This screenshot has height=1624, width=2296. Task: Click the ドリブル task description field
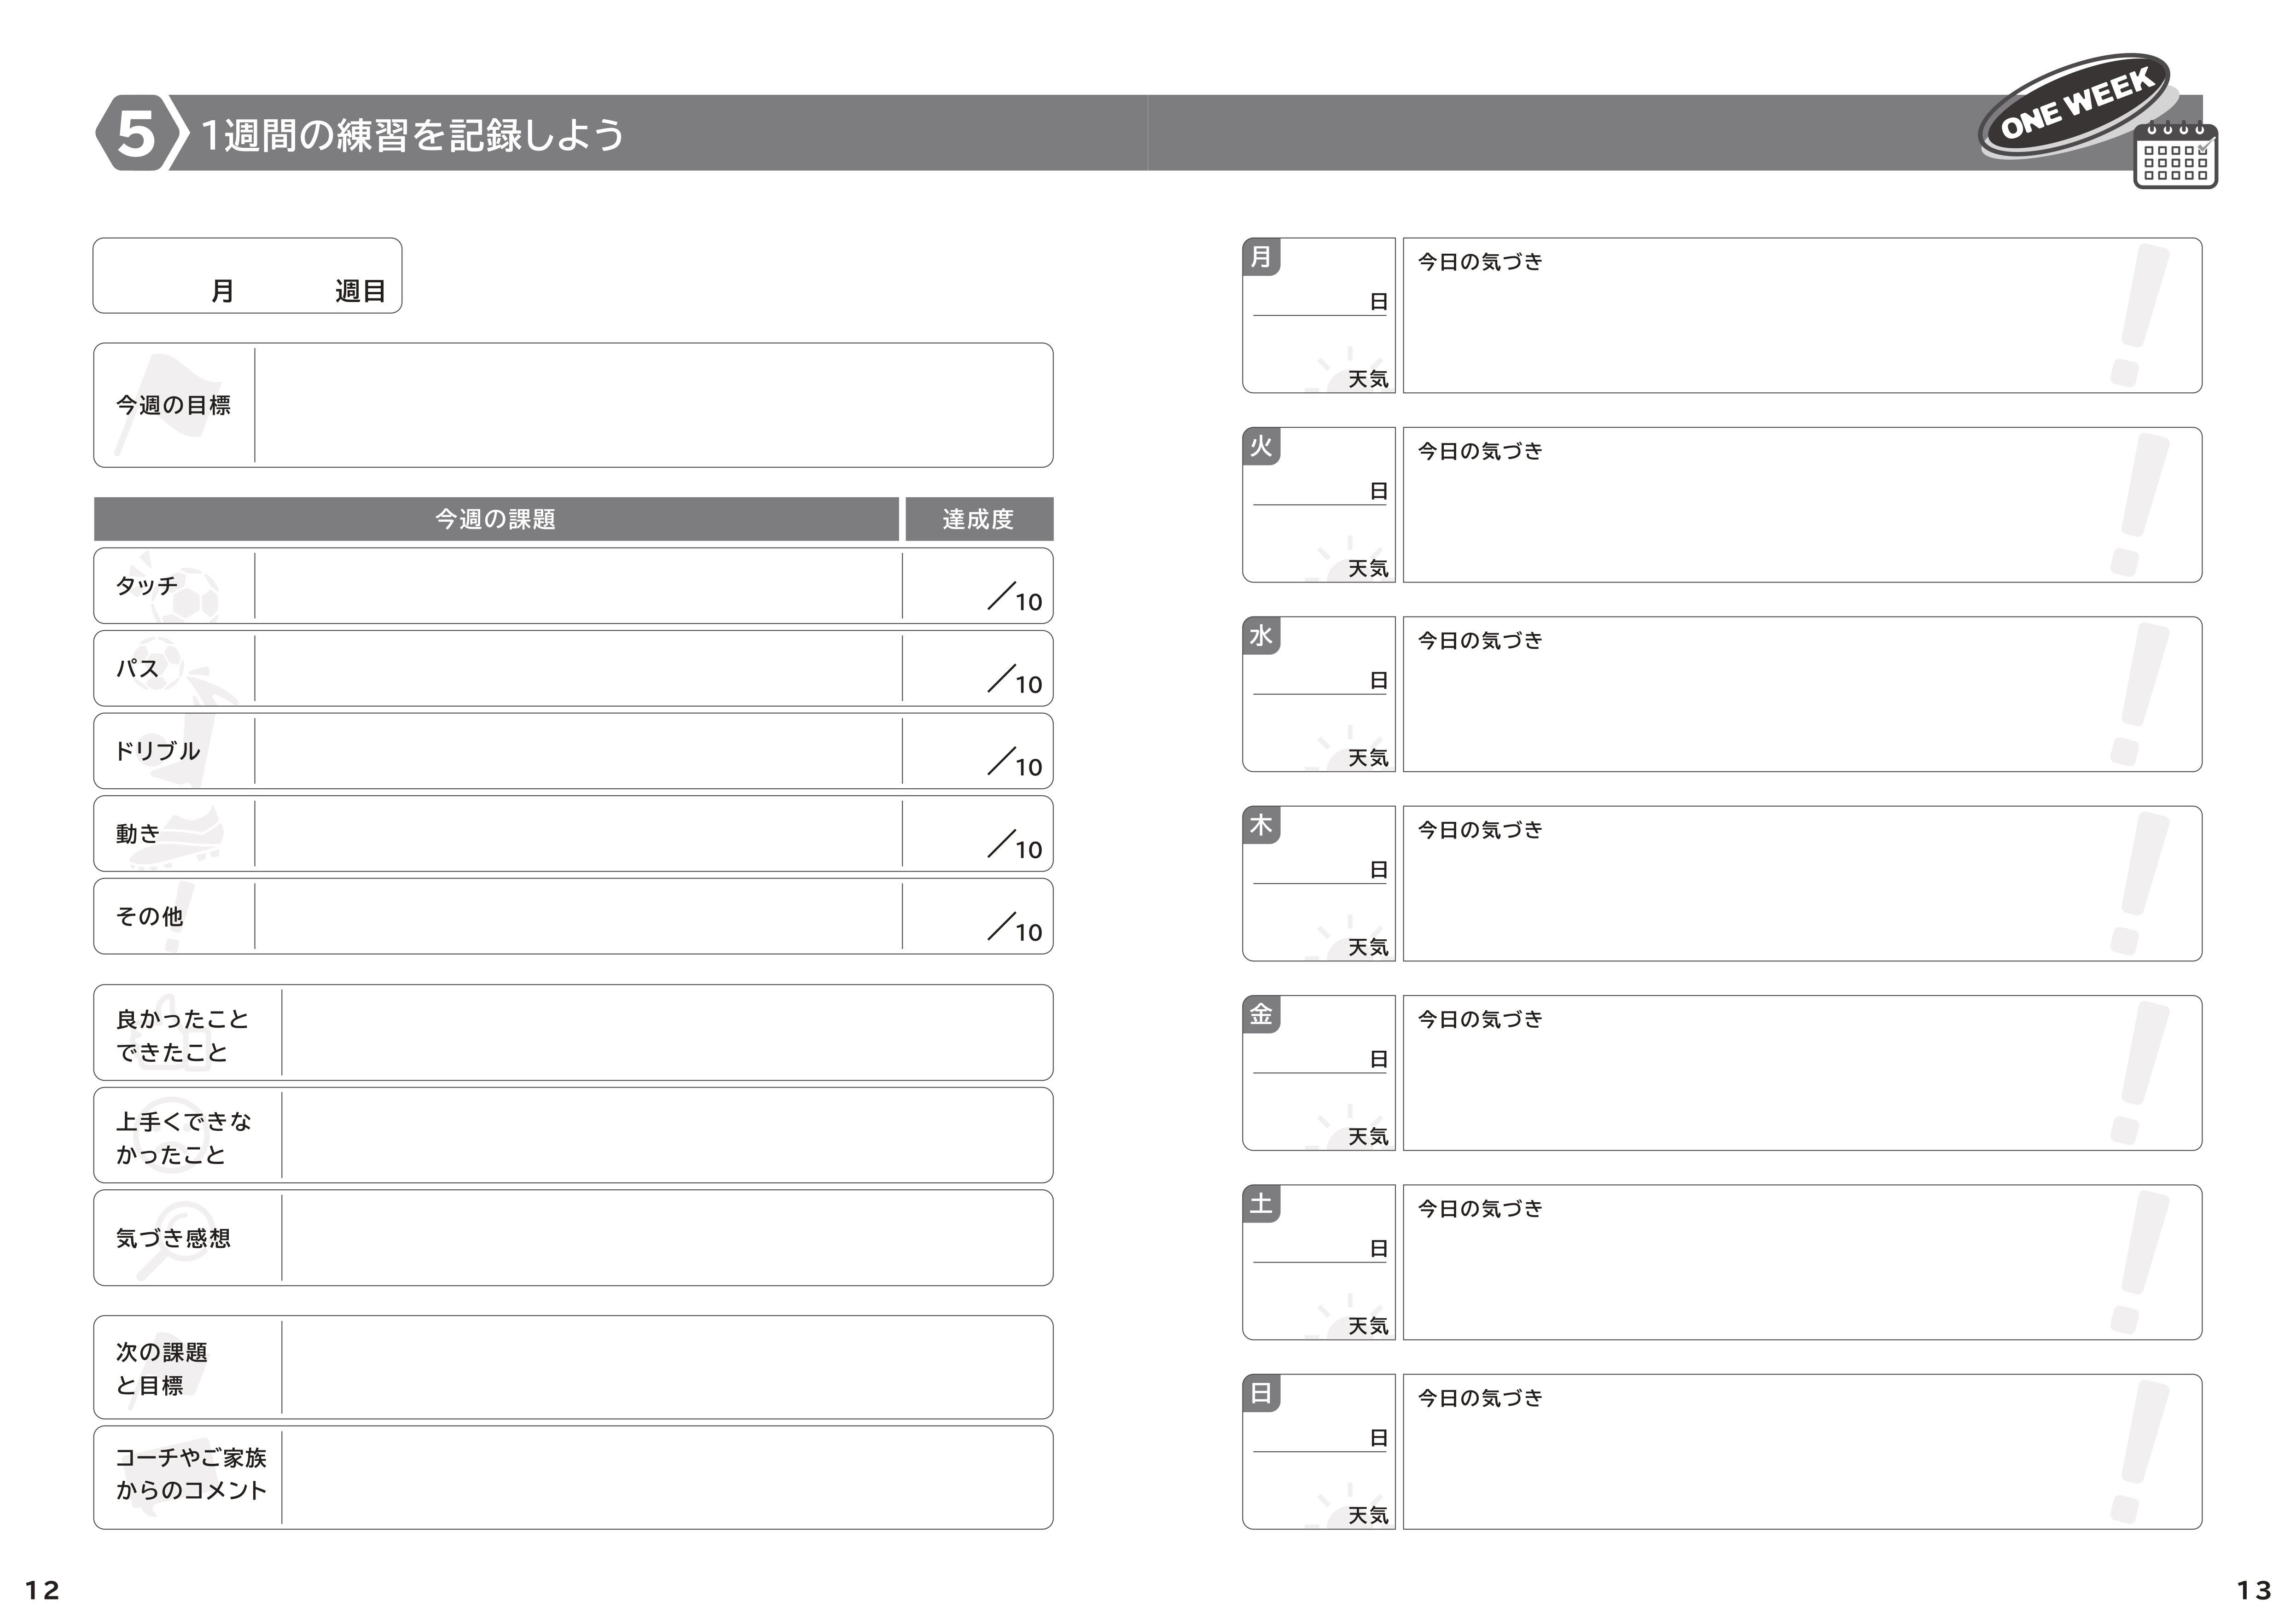point(577,751)
